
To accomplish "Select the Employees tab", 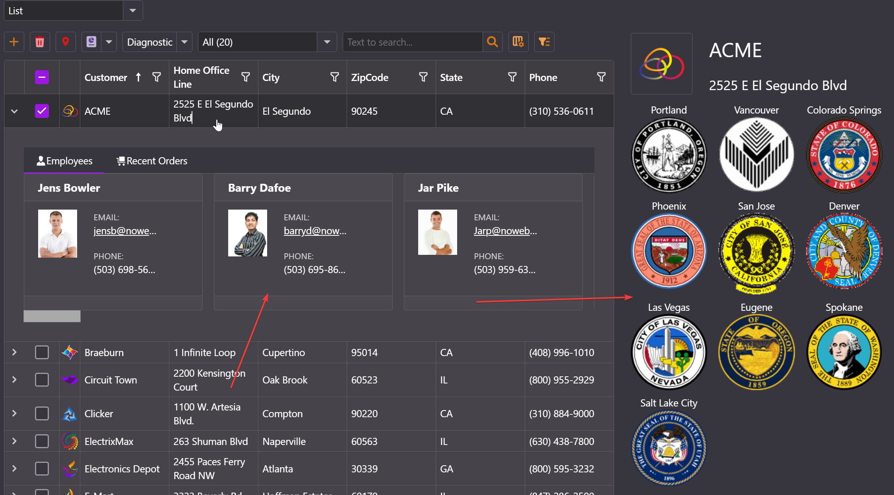I will point(64,161).
